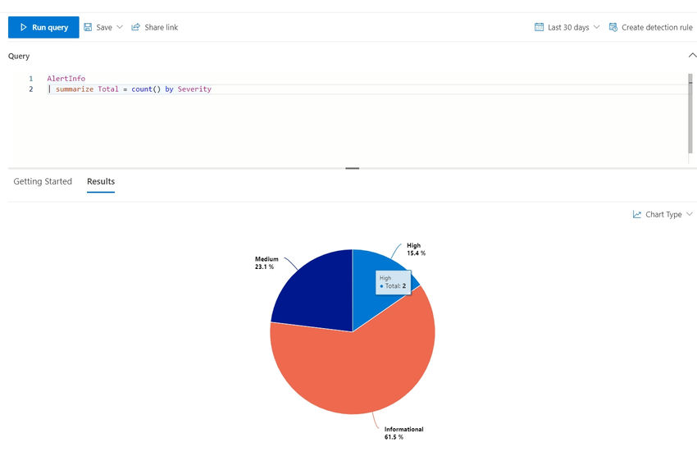
Task: Click query line 1 AlertInfo text
Action: point(66,78)
